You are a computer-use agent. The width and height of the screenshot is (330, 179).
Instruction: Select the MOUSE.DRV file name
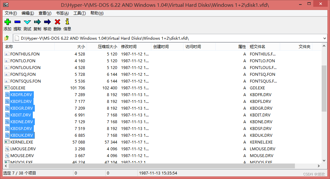pyautogui.click(x=22, y=155)
